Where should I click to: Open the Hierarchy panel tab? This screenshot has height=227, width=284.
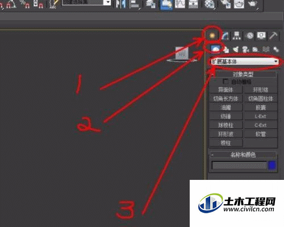click(236, 36)
